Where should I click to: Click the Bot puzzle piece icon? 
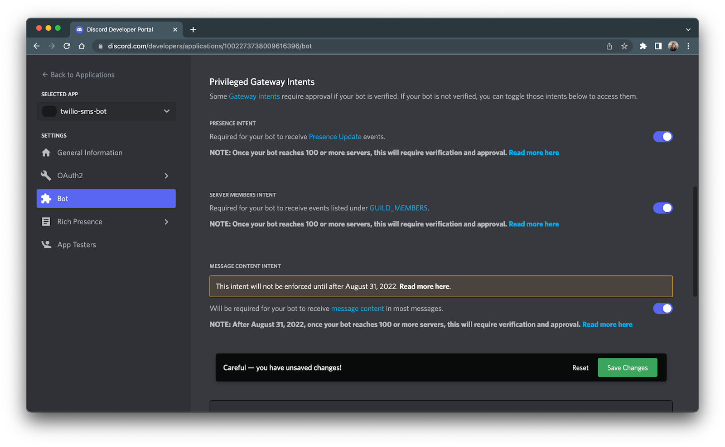tap(46, 199)
